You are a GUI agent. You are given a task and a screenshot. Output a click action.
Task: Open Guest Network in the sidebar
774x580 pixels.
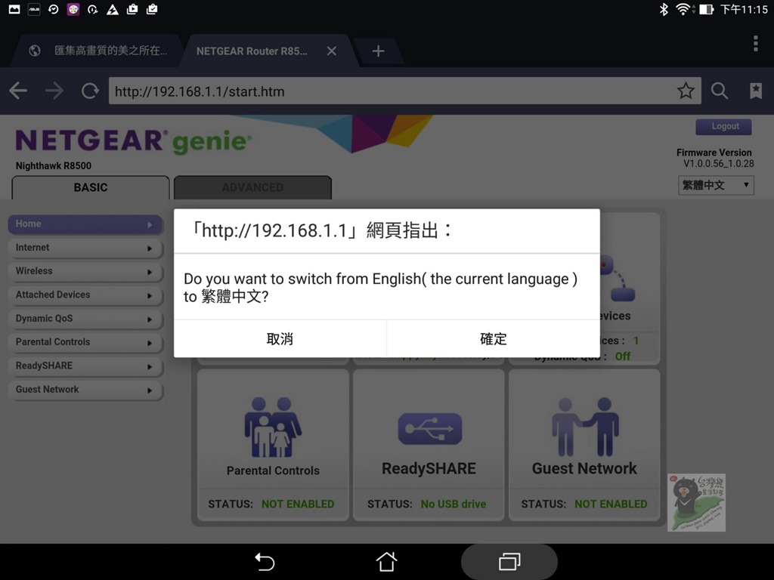tap(85, 390)
